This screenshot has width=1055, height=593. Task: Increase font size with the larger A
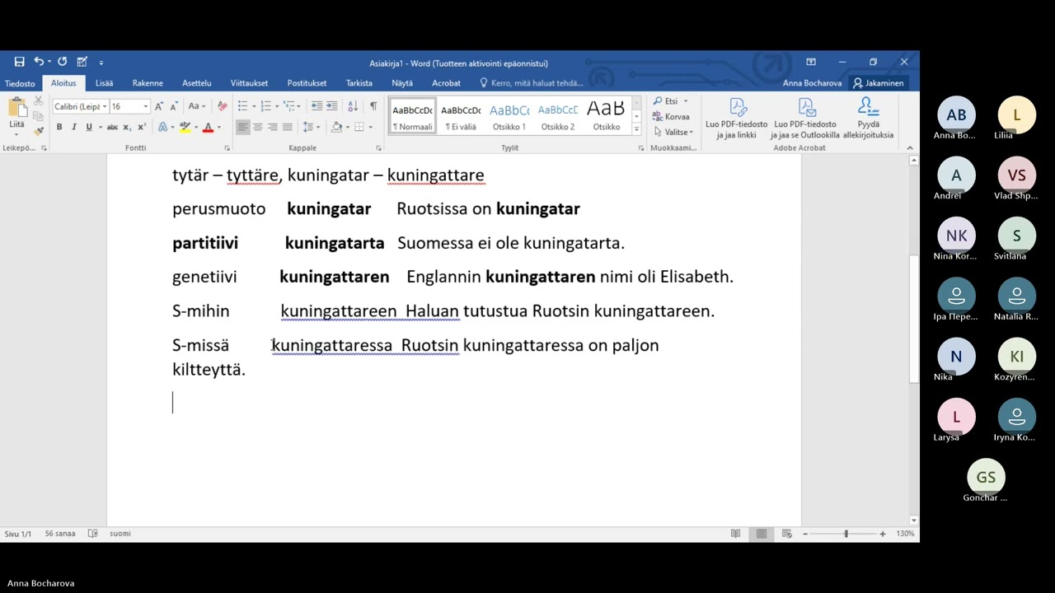tap(160, 106)
